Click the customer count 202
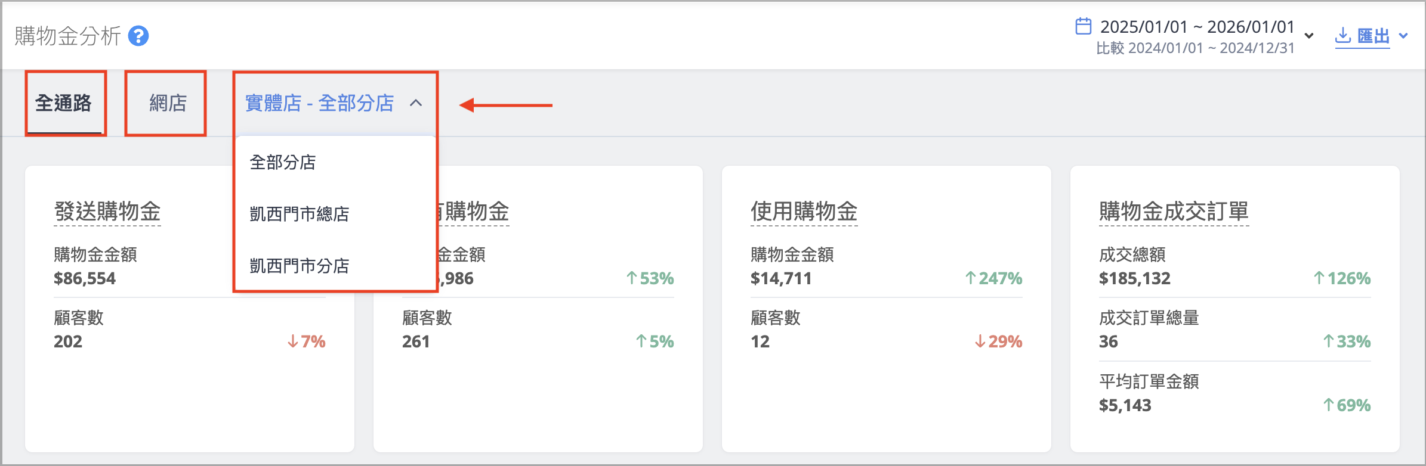This screenshot has width=1426, height=466. click(x=68, y=341)
